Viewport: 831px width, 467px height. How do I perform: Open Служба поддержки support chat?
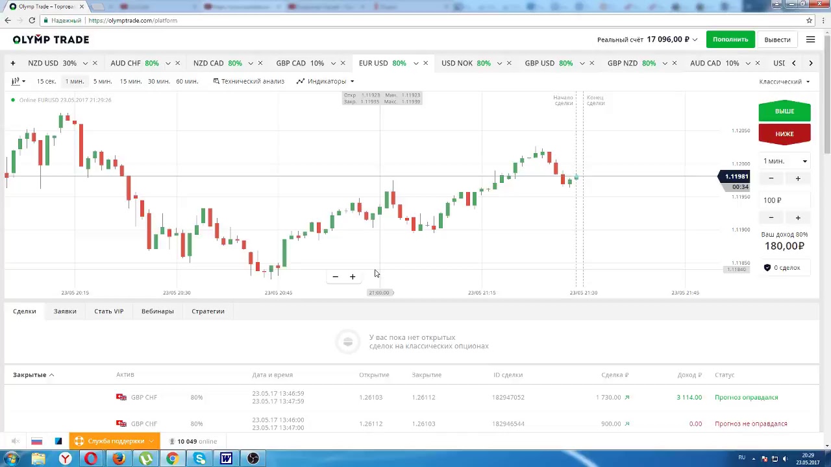pyautogui.click(x=114, y=441)
